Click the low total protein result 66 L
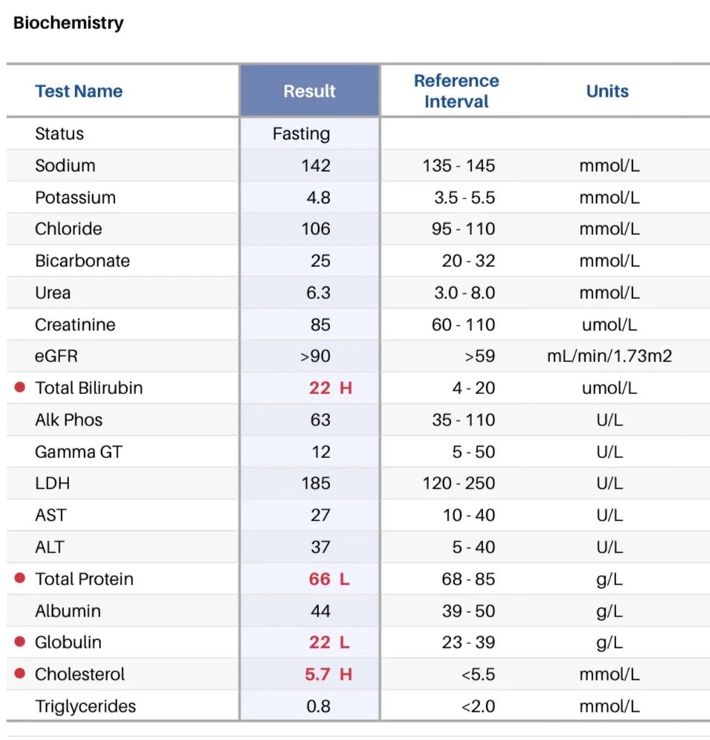710x740 pixels. point(329,579)
